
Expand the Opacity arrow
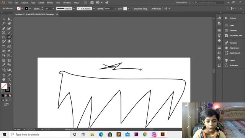115,8
